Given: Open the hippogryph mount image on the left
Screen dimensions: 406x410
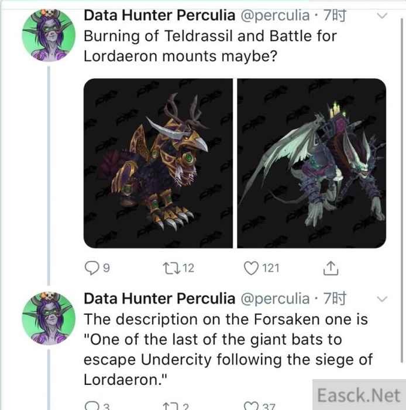Looking at the screenshot, I should [158, 164].
